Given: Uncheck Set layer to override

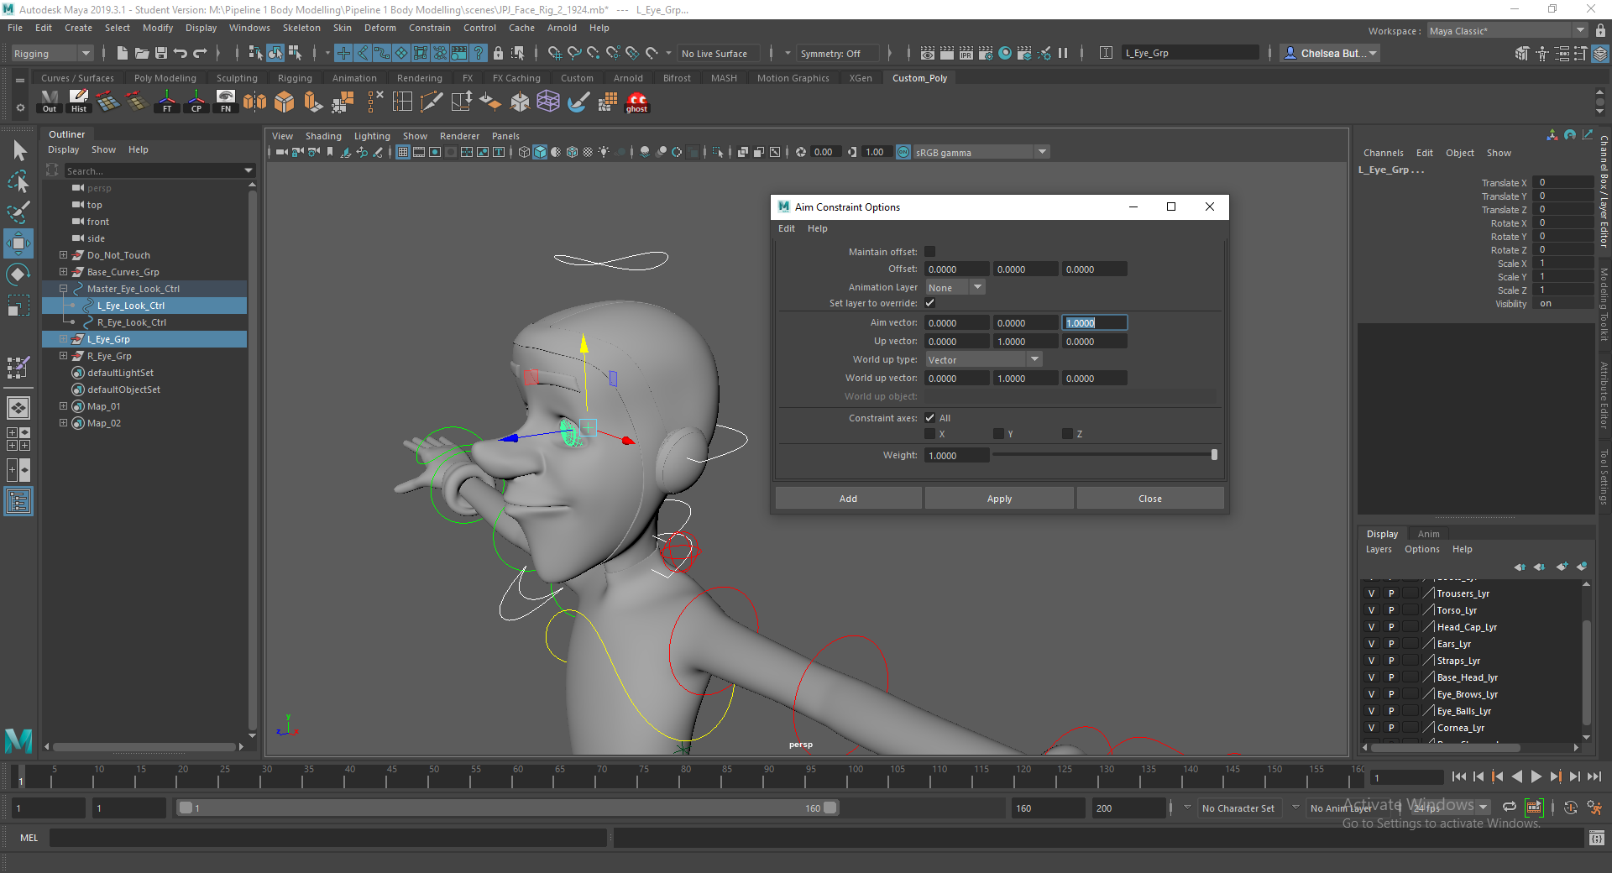Looking at the screenshot, I should 929,303.
